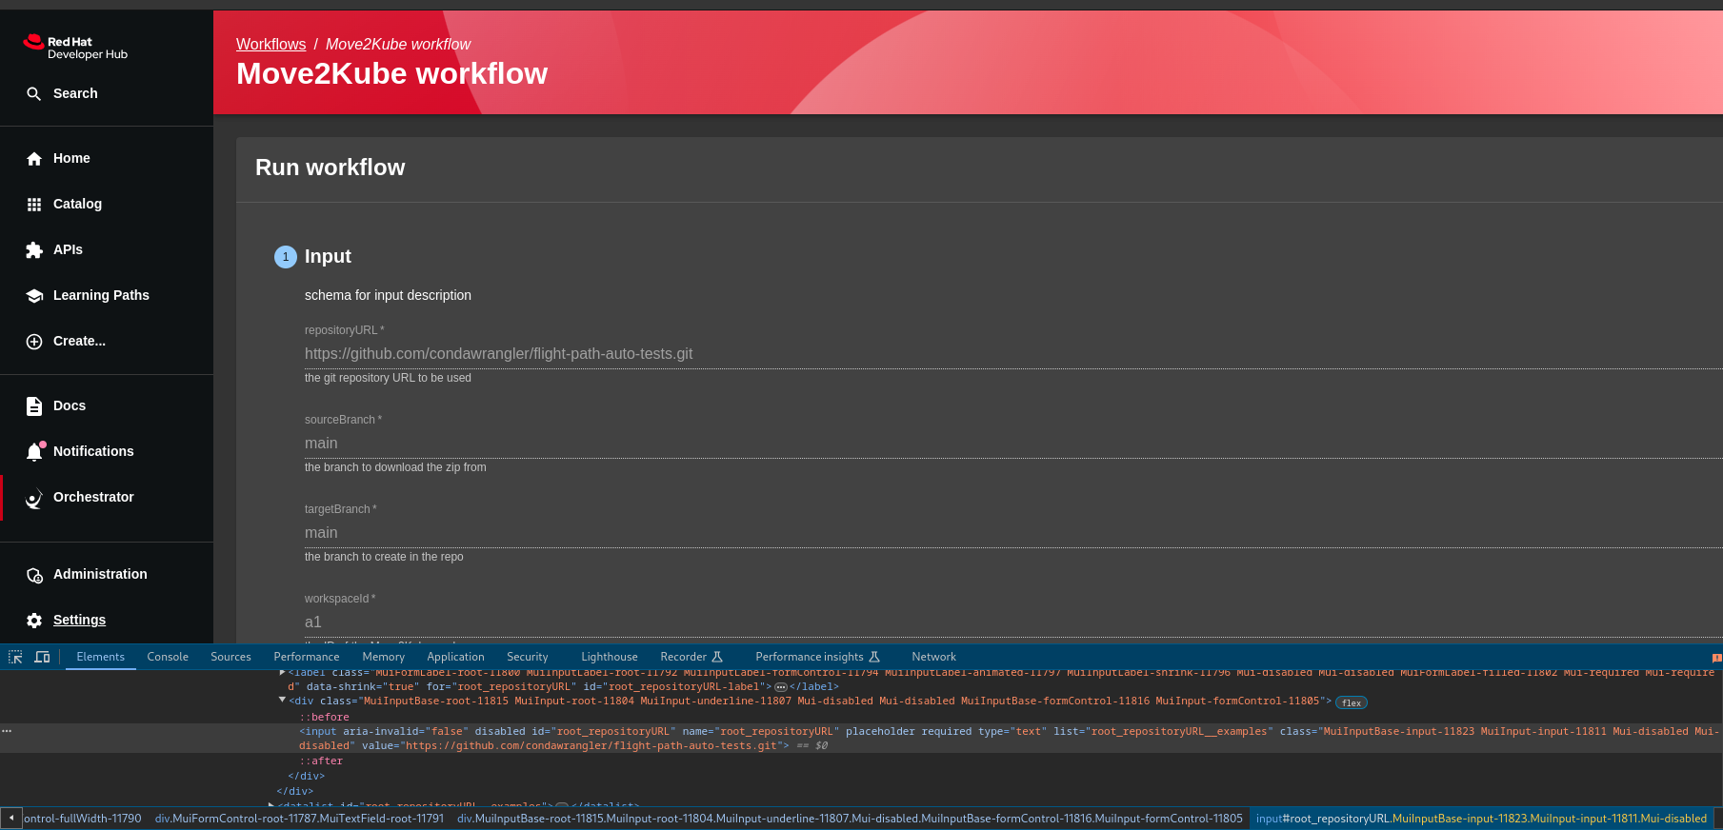Select the div.MuiFormControl-root breadcrumb in DevTools
Viewport: 1723px width, 830px height.
point(299,819)
